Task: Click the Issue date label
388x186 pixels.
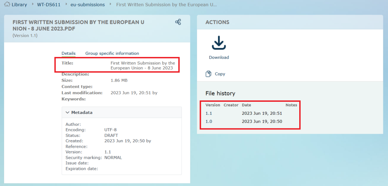Action: click(77, 163)
